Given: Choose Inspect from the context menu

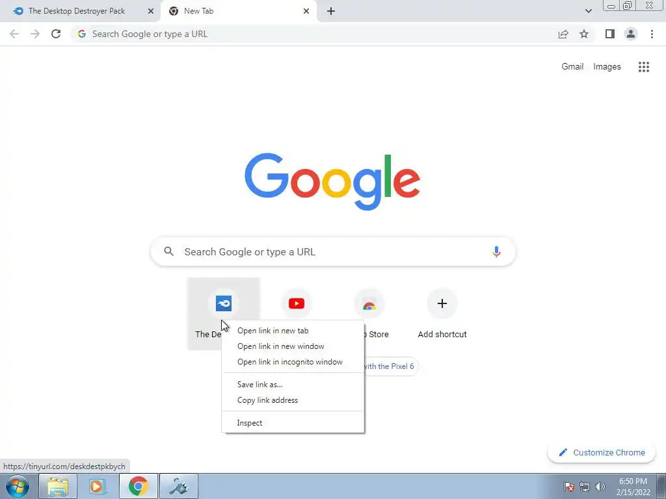Looking at the screenshot, I should click(x=293, y=422).
